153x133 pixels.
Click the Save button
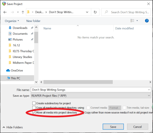(x=113, y=127)
